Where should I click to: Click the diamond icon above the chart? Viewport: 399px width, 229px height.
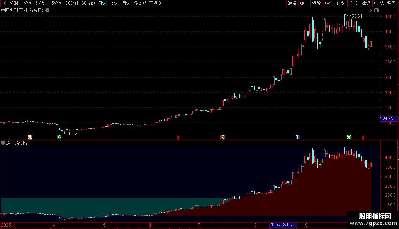tap(370, 11)
